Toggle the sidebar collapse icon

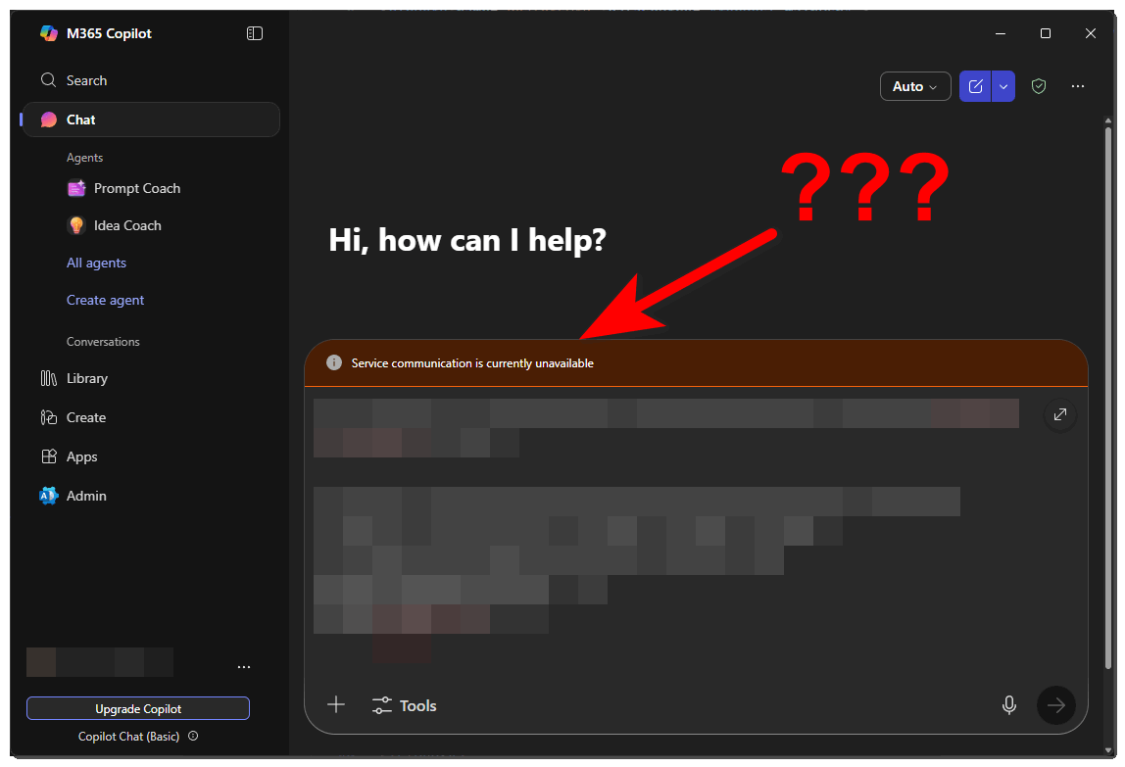(254, 33)
